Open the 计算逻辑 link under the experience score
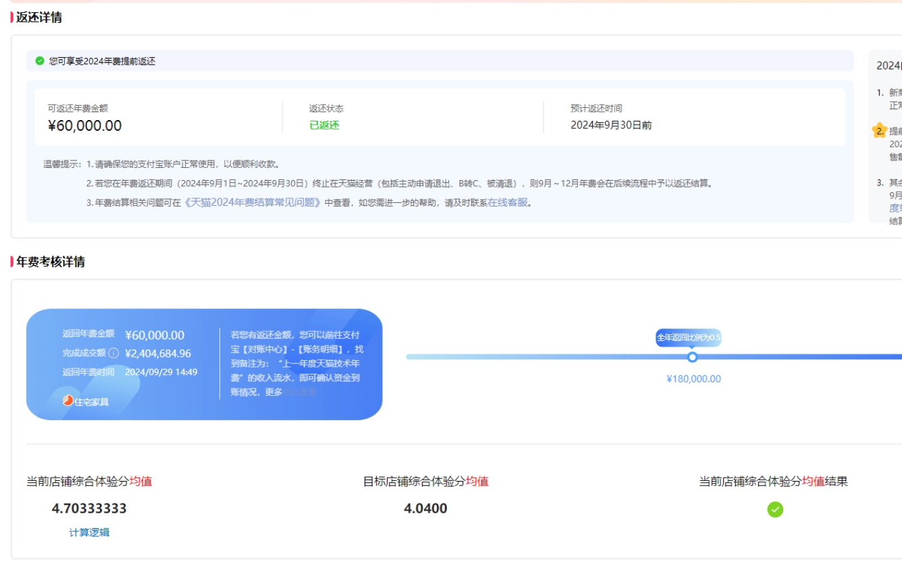The height and width of the screenshot is (572, 902). click(89, 532)
